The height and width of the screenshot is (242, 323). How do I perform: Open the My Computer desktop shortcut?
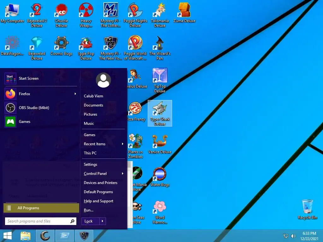point(12,13)
